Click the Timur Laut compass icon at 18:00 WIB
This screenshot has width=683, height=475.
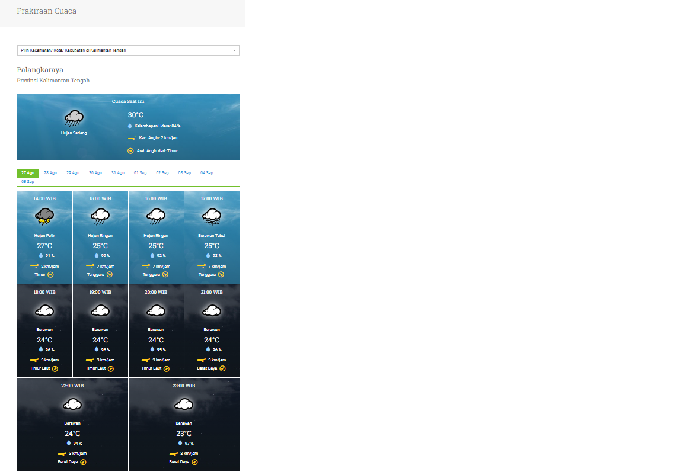(55, 369)
